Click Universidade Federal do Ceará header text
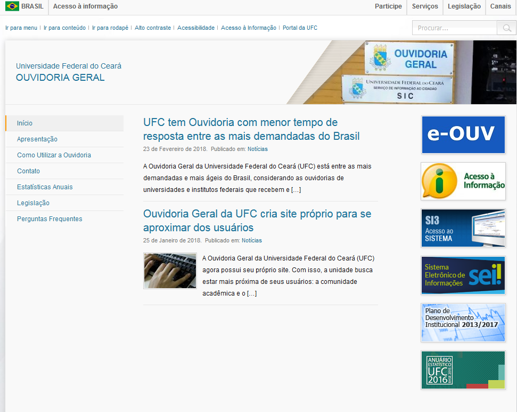The image size is (517, 412). tap(69, 66)
